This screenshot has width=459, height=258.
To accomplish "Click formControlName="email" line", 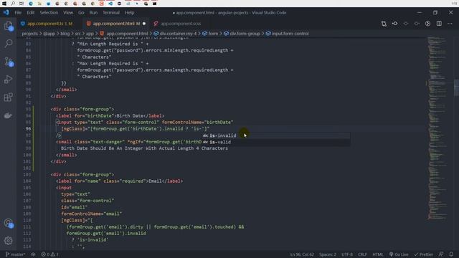I will 91,214.
